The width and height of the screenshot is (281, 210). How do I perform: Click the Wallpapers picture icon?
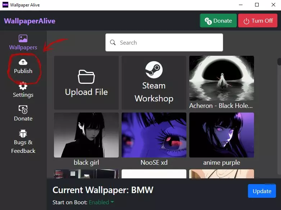pos(23,38)
